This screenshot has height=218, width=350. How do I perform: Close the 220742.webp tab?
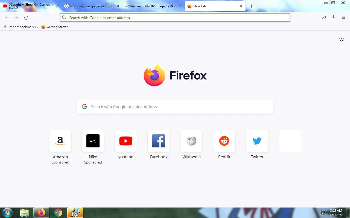point(180,6)
